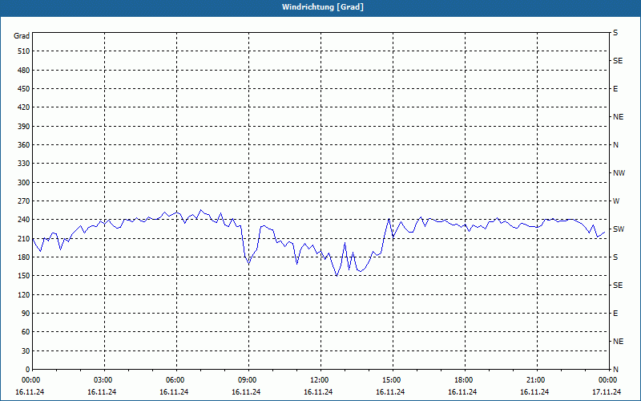Select the 270 y-axis label

24,201
